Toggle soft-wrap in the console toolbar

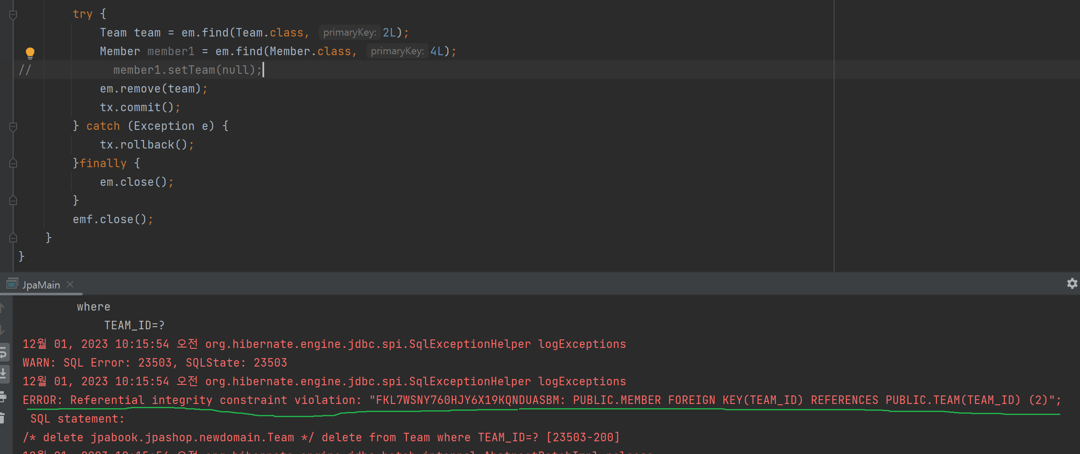(x=3, y=353)
